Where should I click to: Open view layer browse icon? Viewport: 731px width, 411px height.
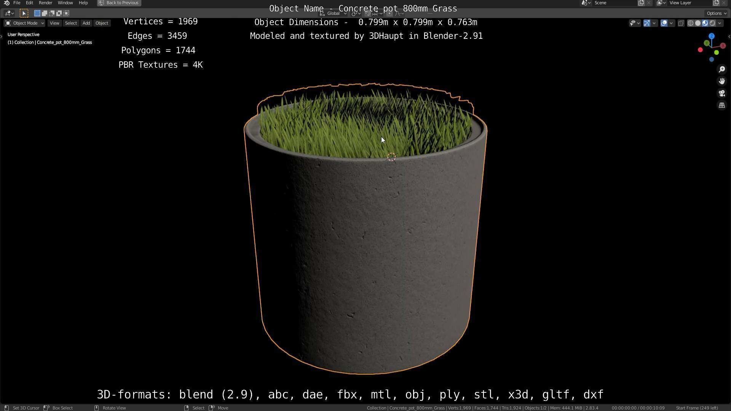point(661,3)
